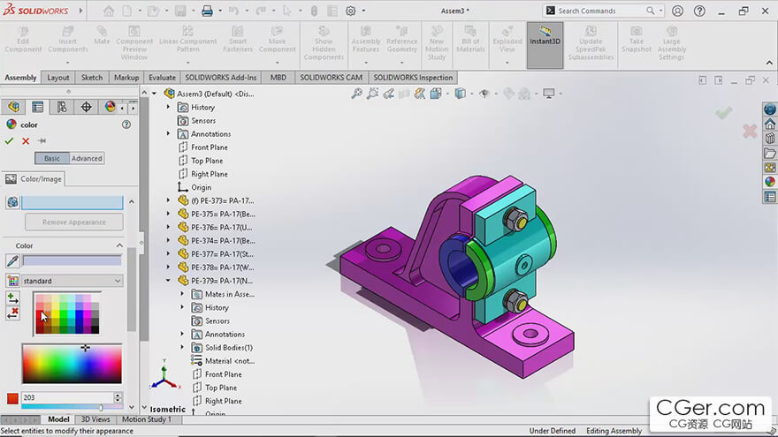Collapse the PE-379 component node
Viewport: 778px width, 437px height.
[168, 281]
